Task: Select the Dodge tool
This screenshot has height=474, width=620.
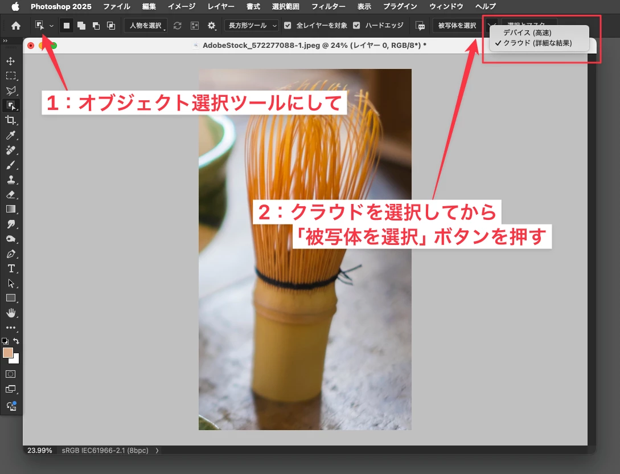Action: click(x=11, y=239)
